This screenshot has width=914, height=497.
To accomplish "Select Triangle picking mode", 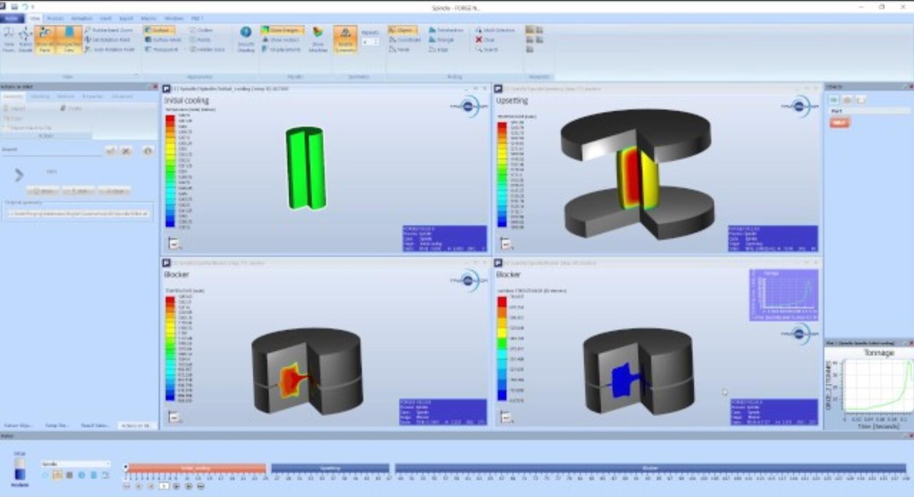I will pyautogui.click(x=441, y=40).
